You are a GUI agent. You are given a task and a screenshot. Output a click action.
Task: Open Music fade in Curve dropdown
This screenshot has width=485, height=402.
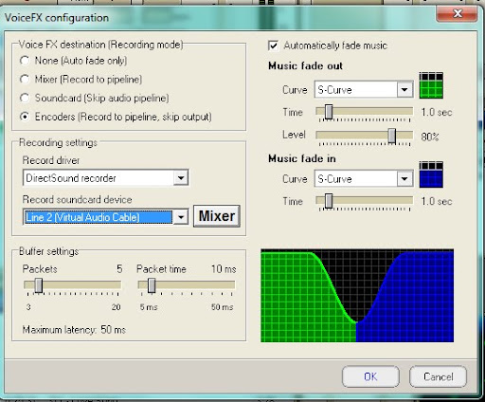(404, 179)
